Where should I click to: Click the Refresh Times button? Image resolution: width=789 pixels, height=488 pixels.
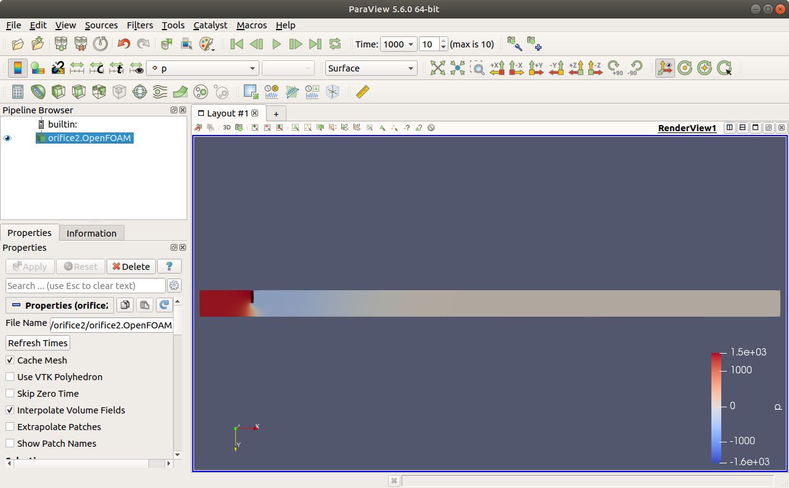coord(38,343)
